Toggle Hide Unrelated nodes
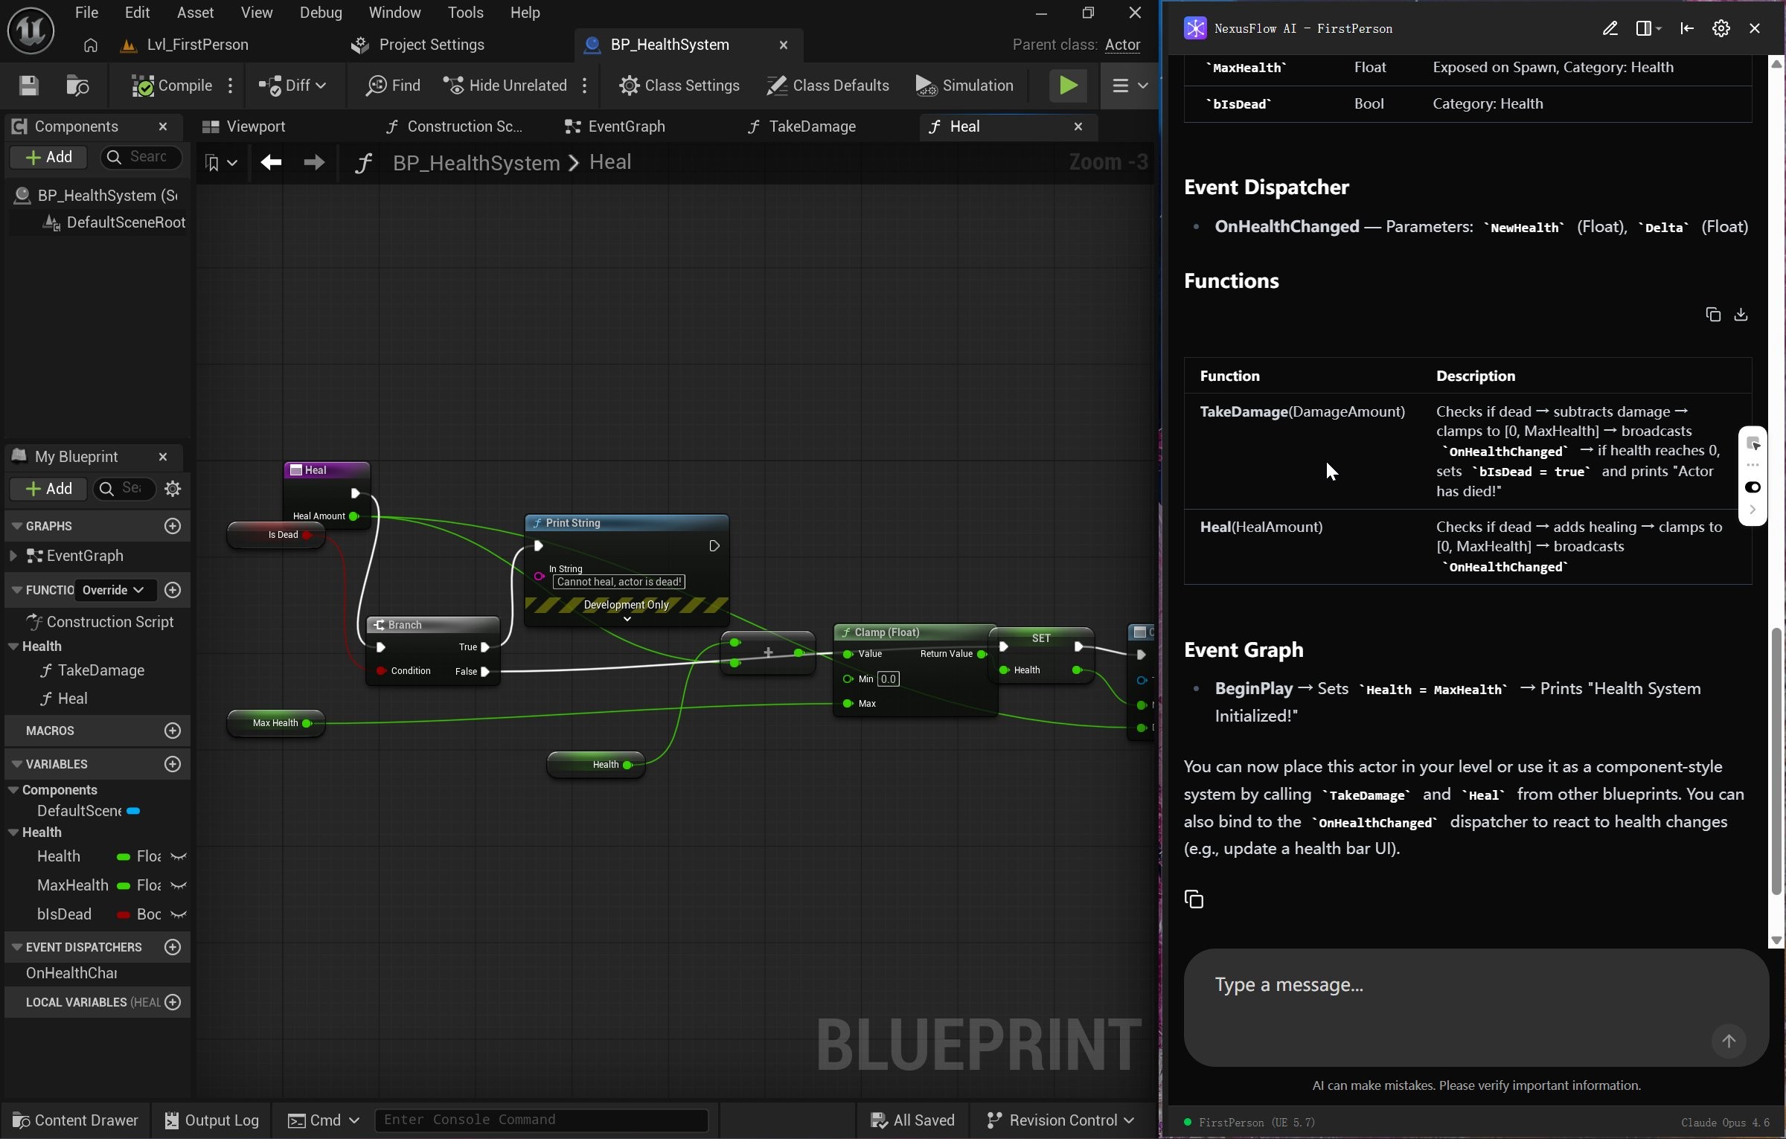Screen dimensions: 1786x1139 click(505, 85)
